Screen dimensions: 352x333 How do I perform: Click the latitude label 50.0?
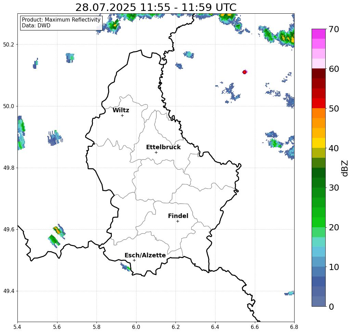[9, 106]
